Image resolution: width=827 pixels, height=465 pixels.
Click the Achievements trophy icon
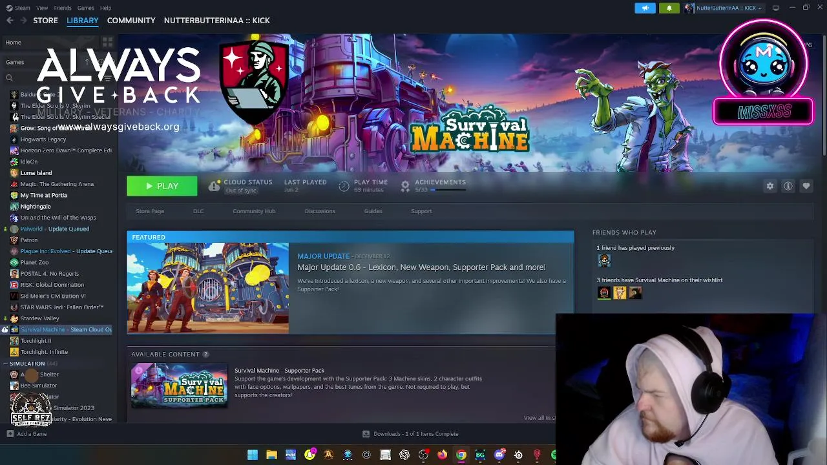coord(405,186)
